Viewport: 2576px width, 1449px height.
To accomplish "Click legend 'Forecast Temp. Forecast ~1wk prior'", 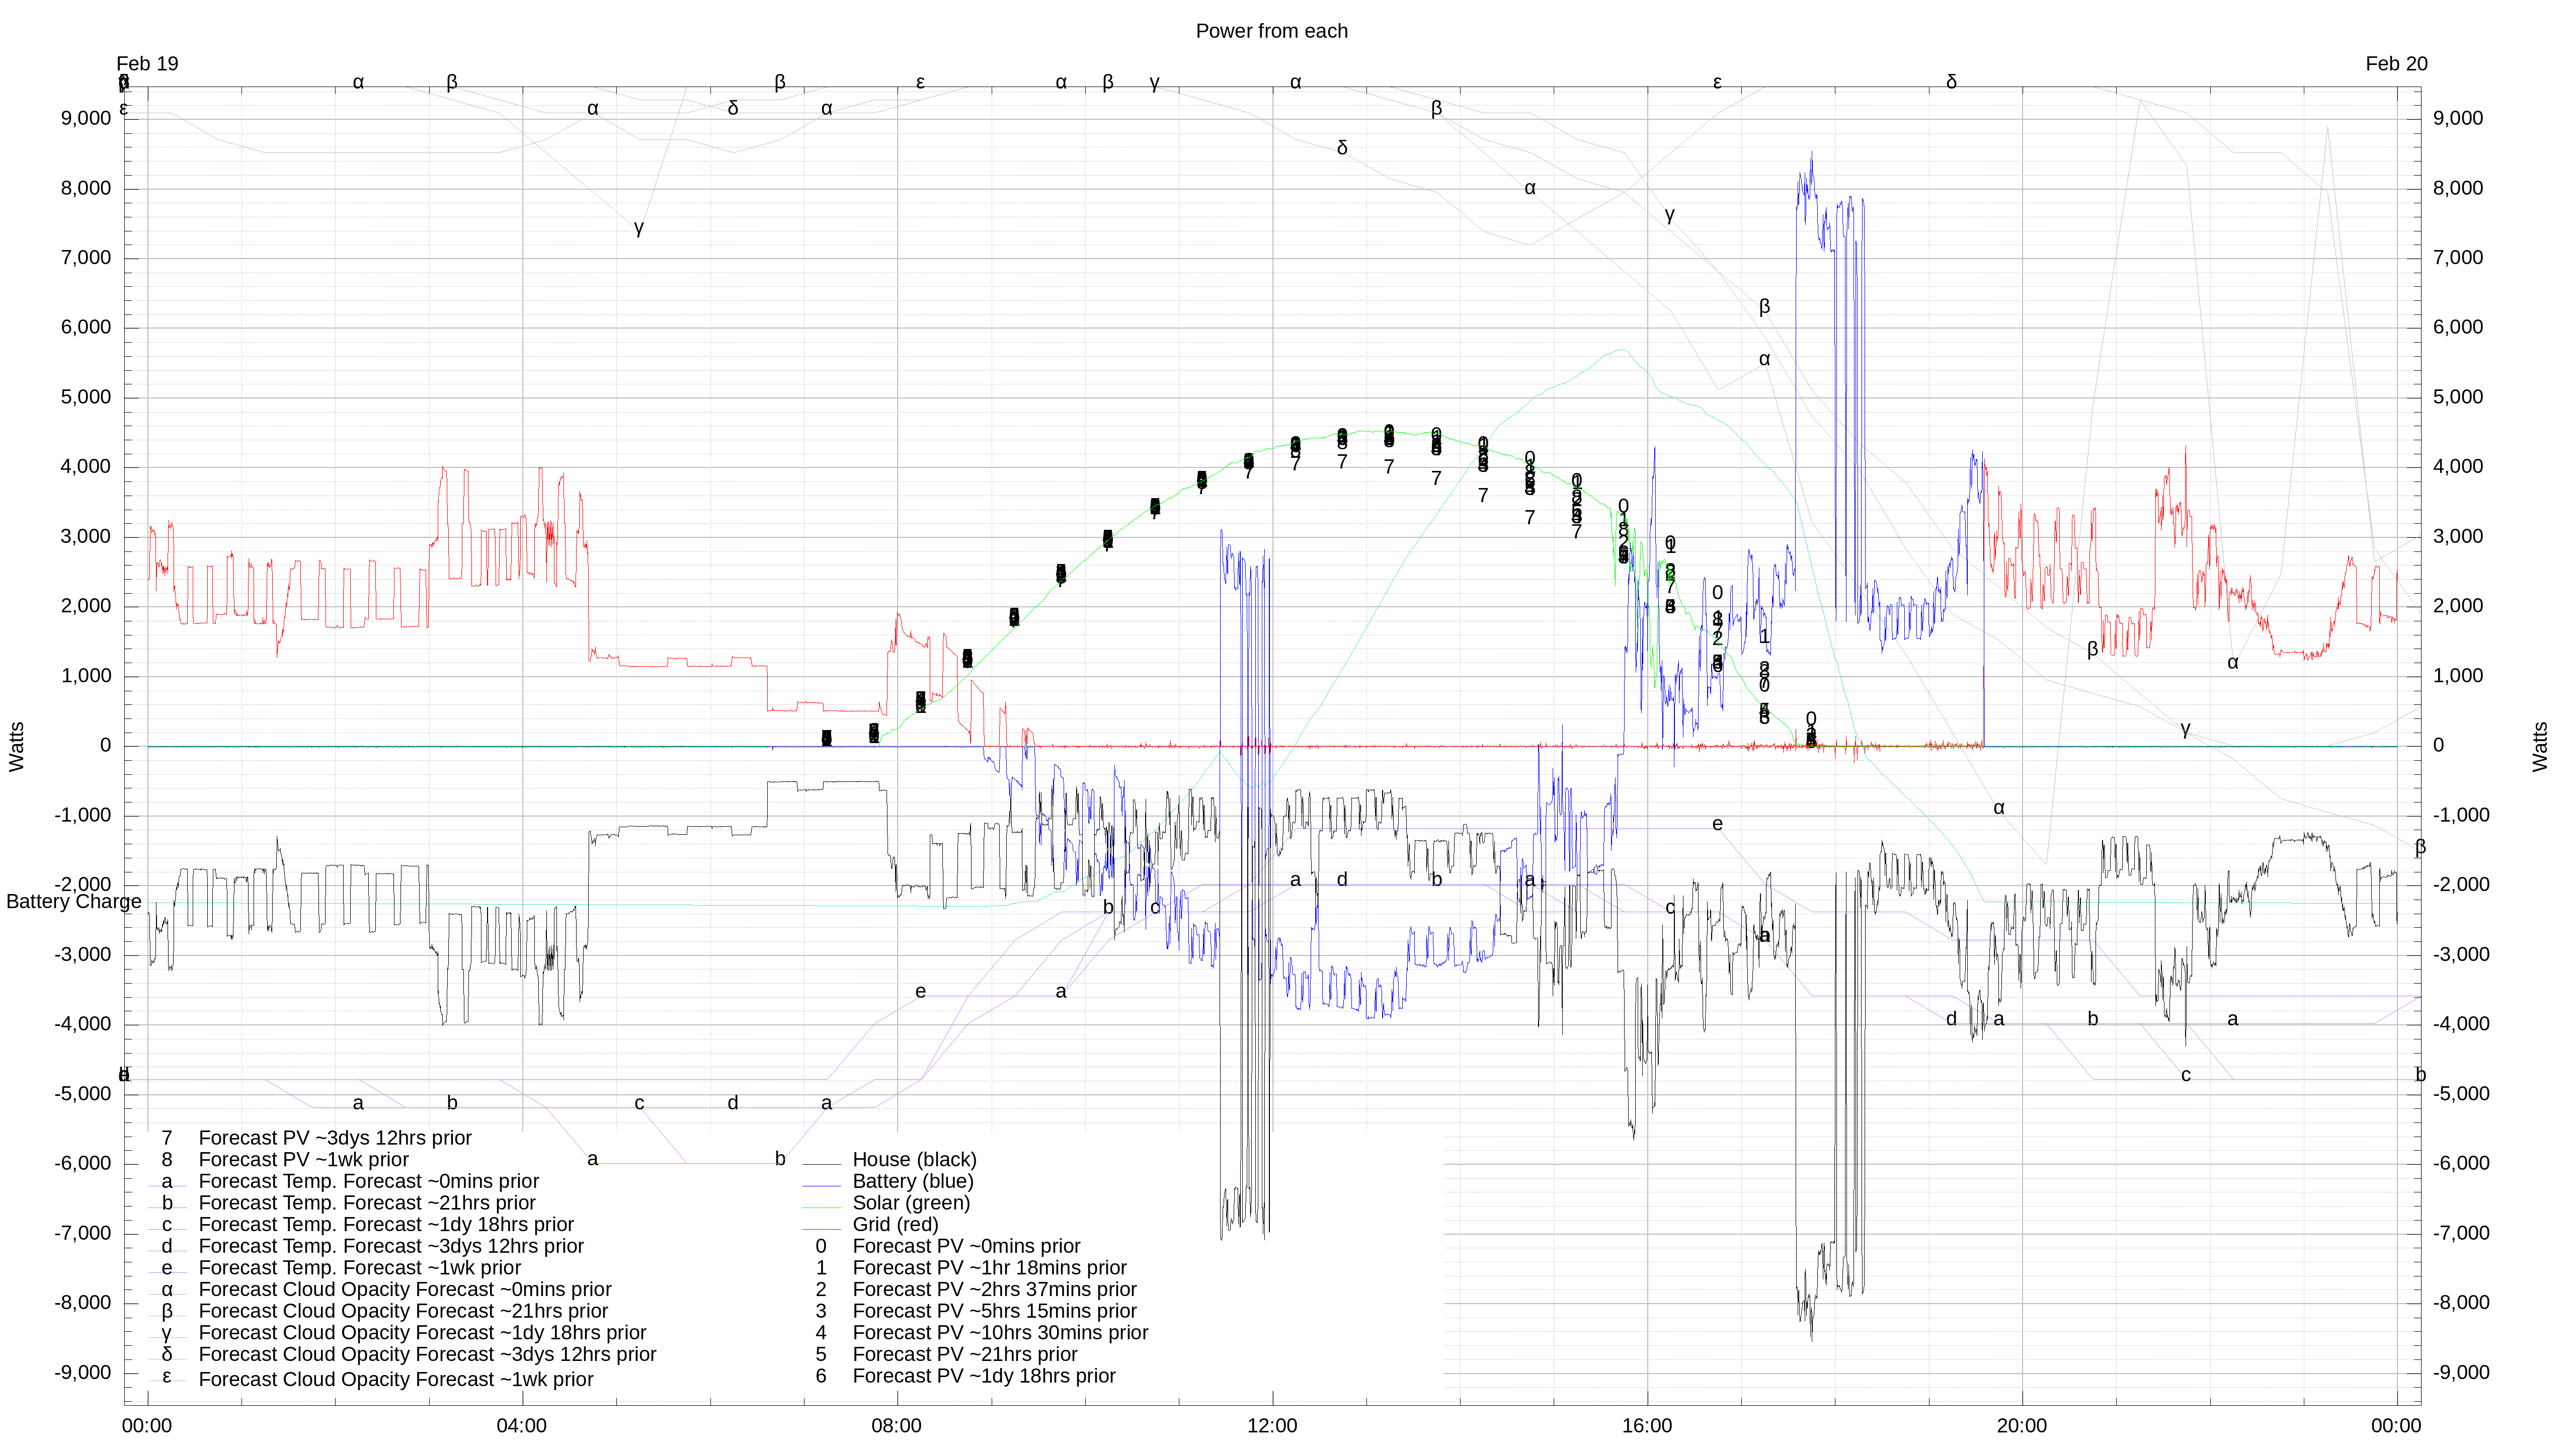I will [x=360, y=1268].
